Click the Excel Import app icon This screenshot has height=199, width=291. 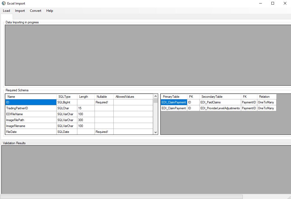pyautogui.click(x=4, y=3)
